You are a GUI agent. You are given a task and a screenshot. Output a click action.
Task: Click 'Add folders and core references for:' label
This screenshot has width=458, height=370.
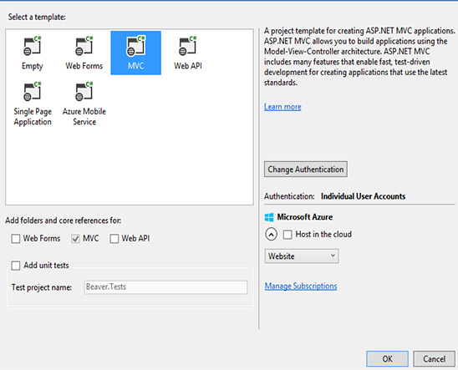click(x=63, y=220)
